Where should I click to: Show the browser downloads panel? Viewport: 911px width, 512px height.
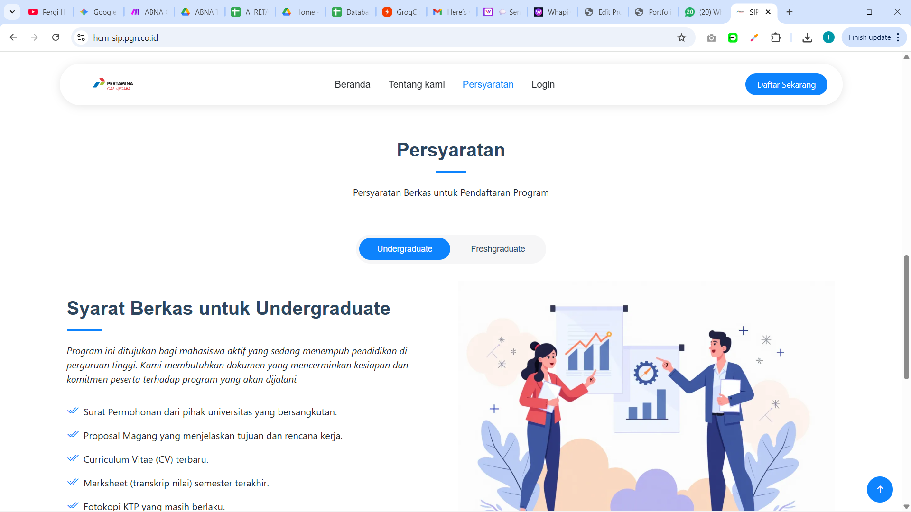(807, 37)
